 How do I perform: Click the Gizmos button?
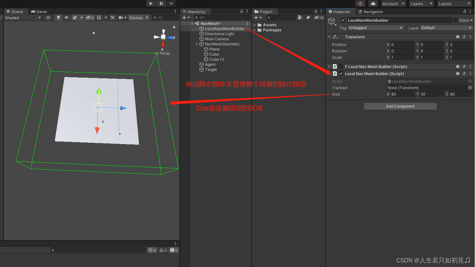point(137,18)
